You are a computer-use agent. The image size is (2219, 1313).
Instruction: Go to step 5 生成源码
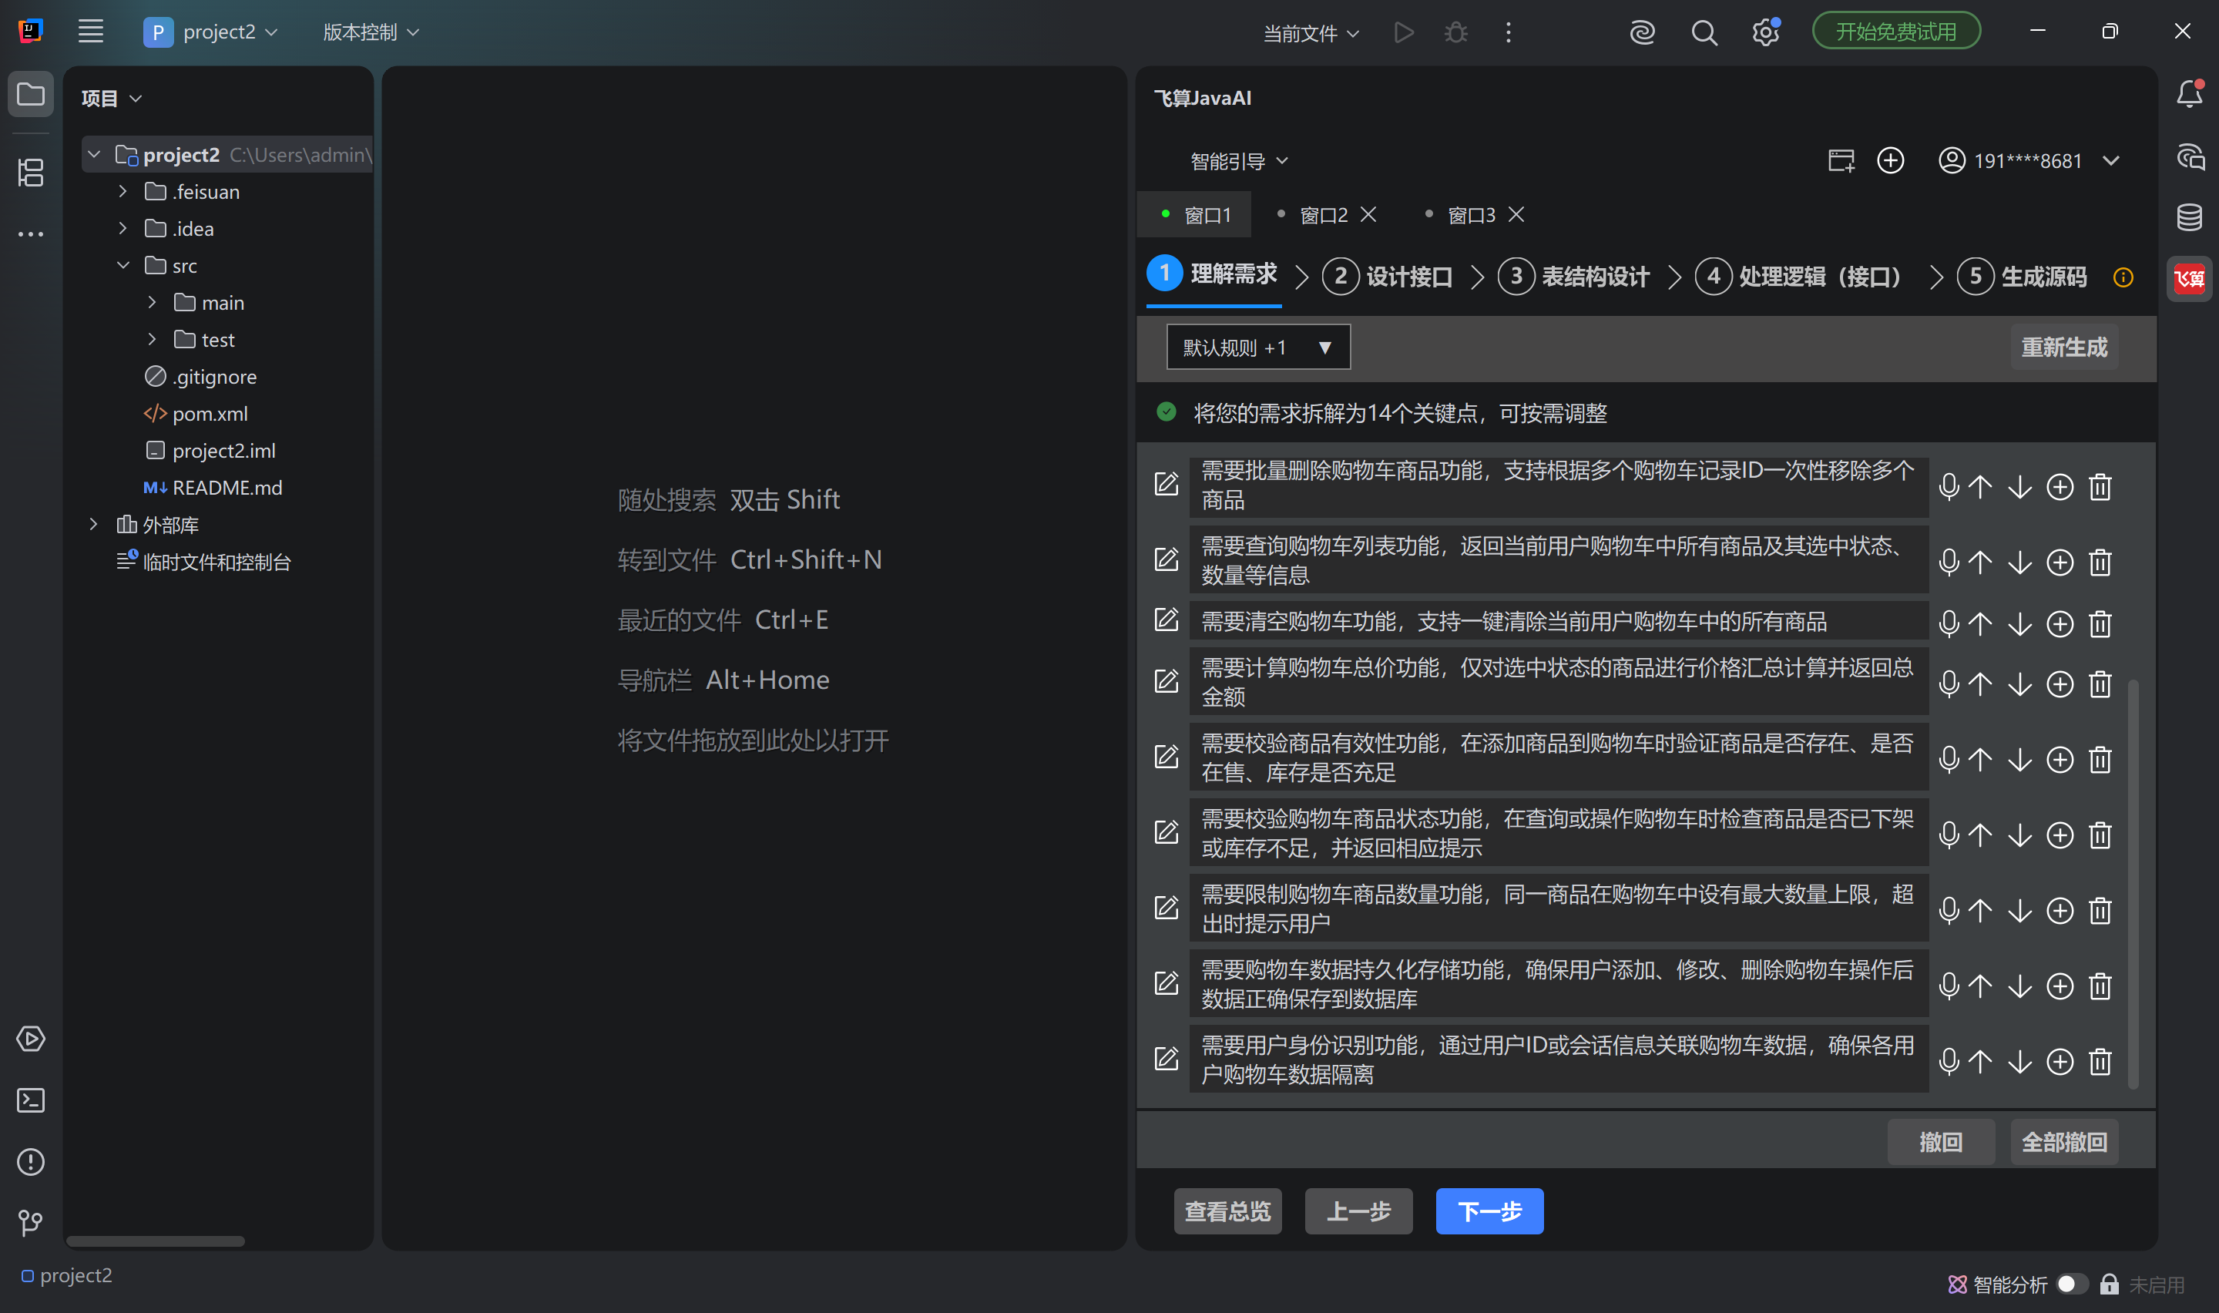(x=2022, y=277)
